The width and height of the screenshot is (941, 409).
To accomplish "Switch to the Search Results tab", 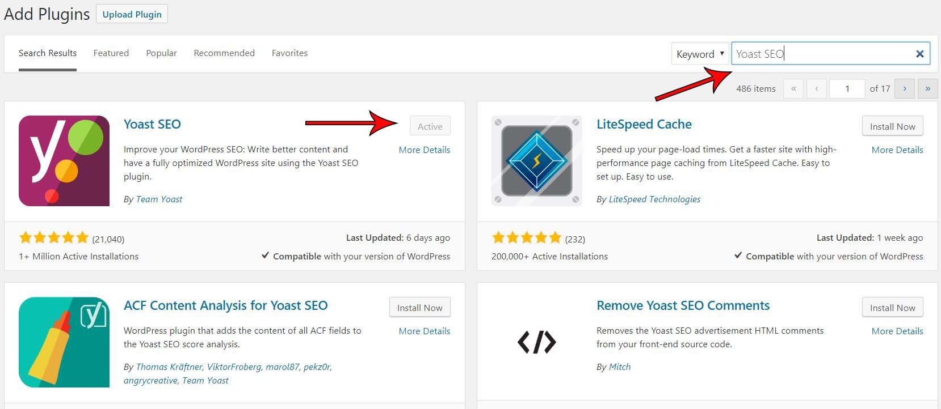I will coord(48,53).
